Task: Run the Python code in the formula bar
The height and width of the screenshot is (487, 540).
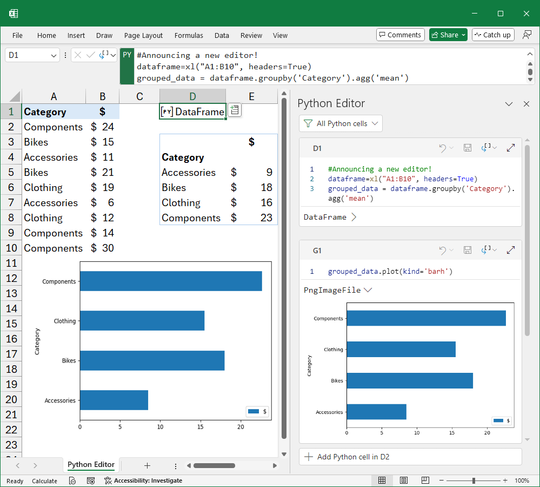Action: click(x=103, y=55)
